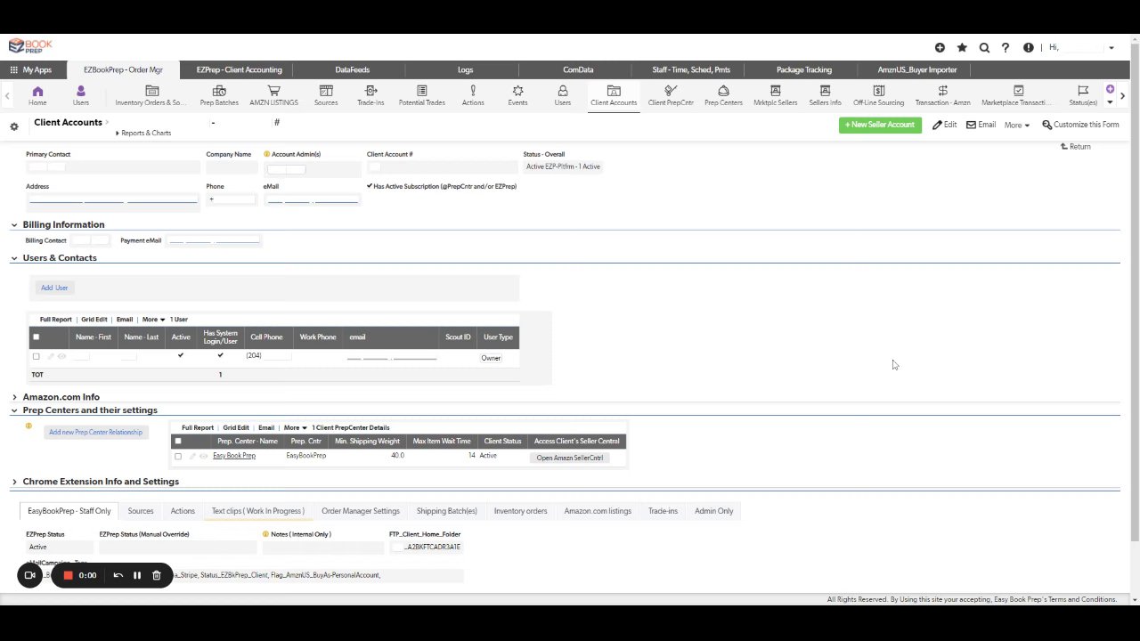View Easy Book Prep record eye icon
The image size is (1140, 641).
203,456
